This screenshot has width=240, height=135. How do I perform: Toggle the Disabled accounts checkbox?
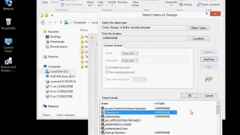pos(107,67)
